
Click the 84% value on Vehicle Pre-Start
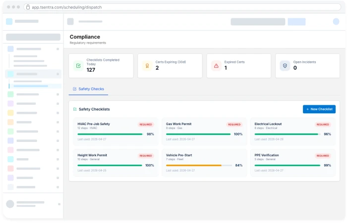coord(239,166)
